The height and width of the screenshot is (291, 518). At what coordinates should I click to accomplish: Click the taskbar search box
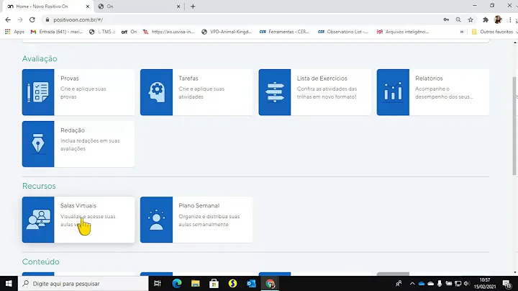(x=83, y=283)
